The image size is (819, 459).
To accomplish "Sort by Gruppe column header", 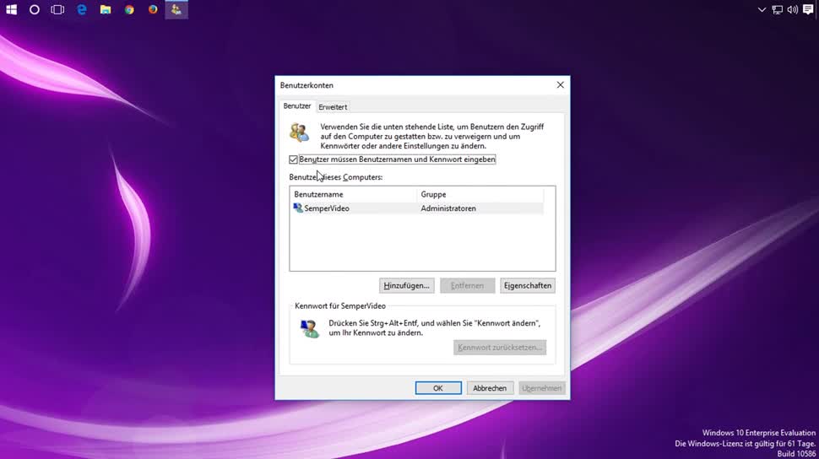I will click(480, 194).
